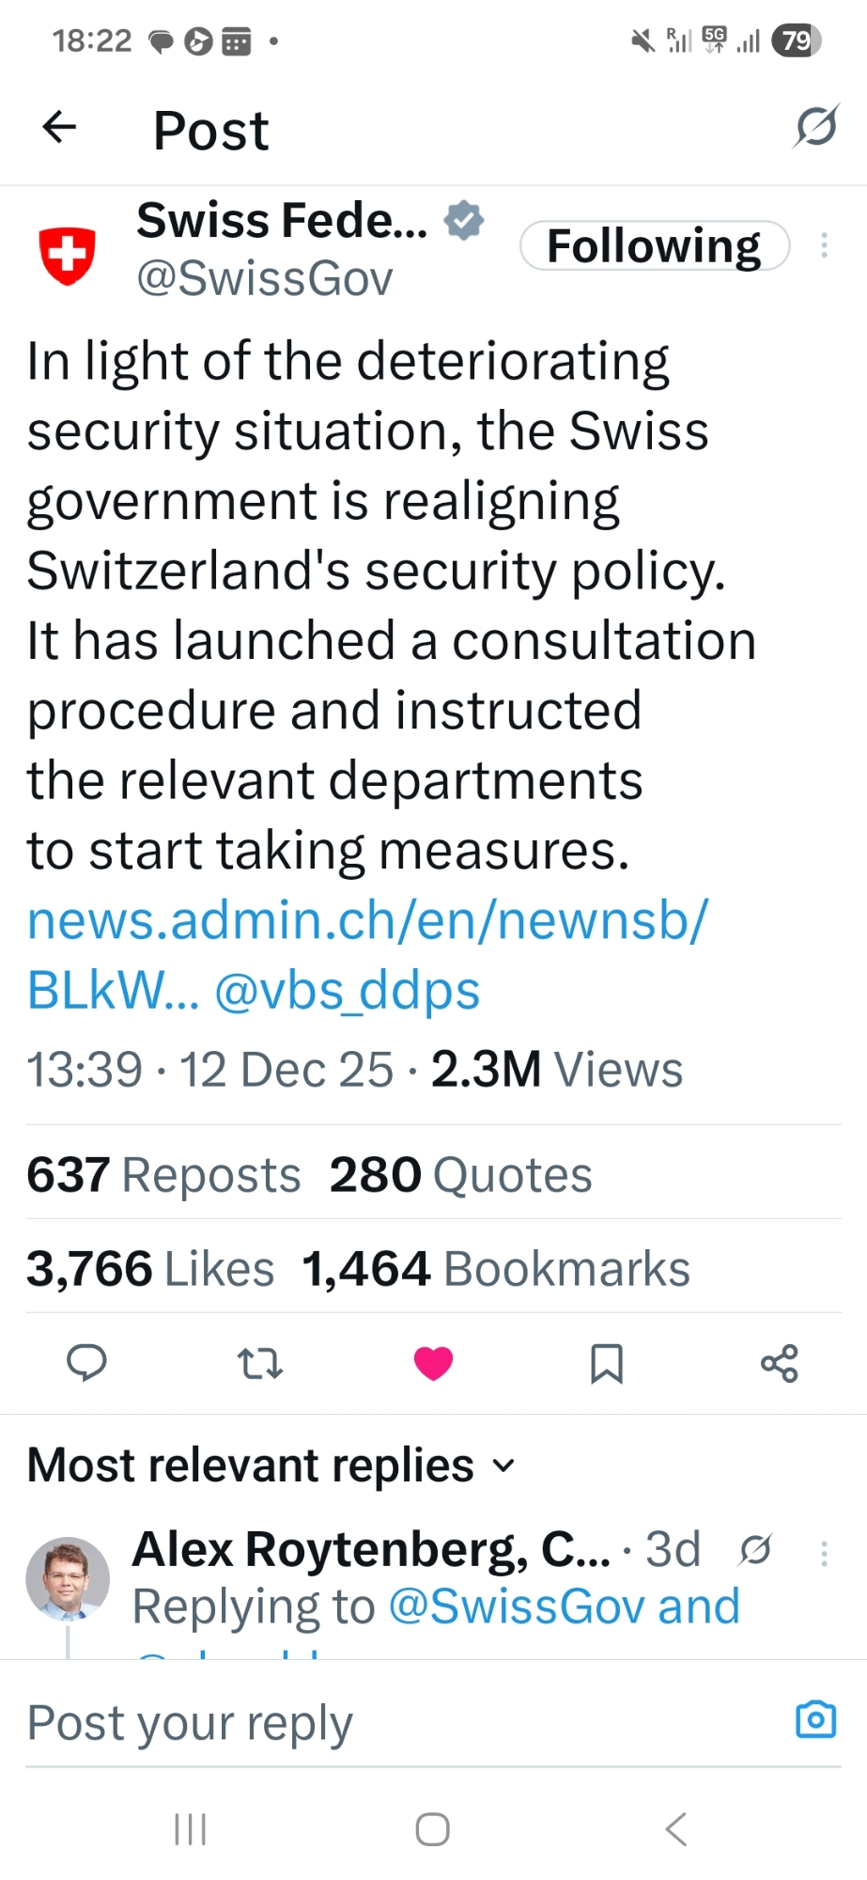Viewport: 867px width, 1880px height.
Task: Tap the Post your reply field
Action: 376,1722
